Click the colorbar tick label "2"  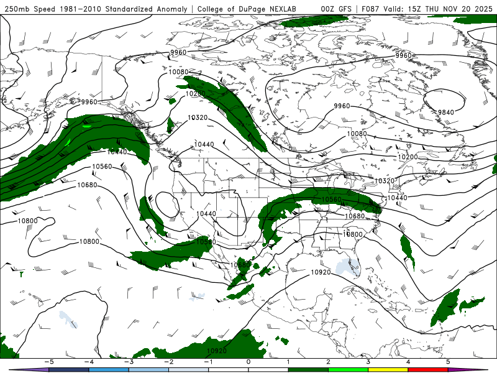pos(329,362)
